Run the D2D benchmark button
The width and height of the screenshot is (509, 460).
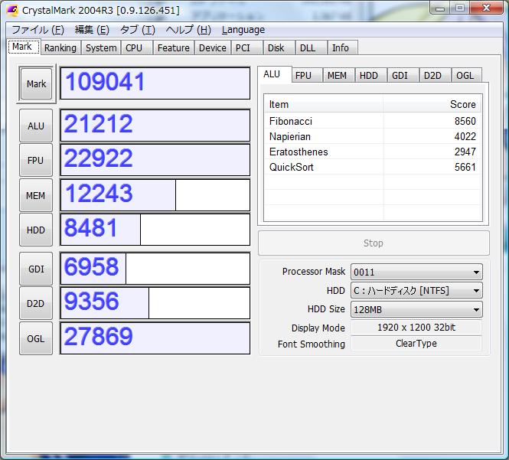(x=36, y=303)
